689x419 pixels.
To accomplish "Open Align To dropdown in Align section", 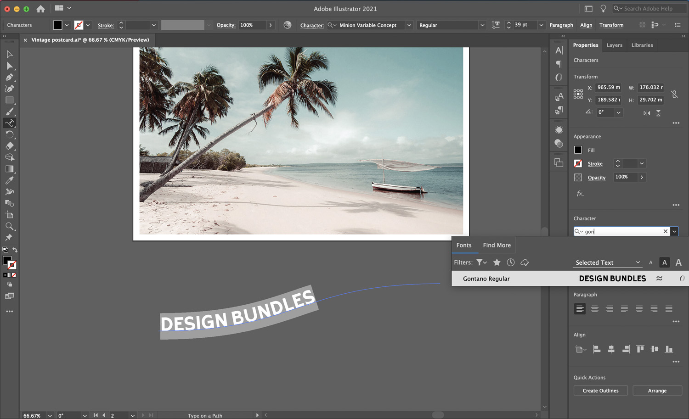I will point(581,349).
